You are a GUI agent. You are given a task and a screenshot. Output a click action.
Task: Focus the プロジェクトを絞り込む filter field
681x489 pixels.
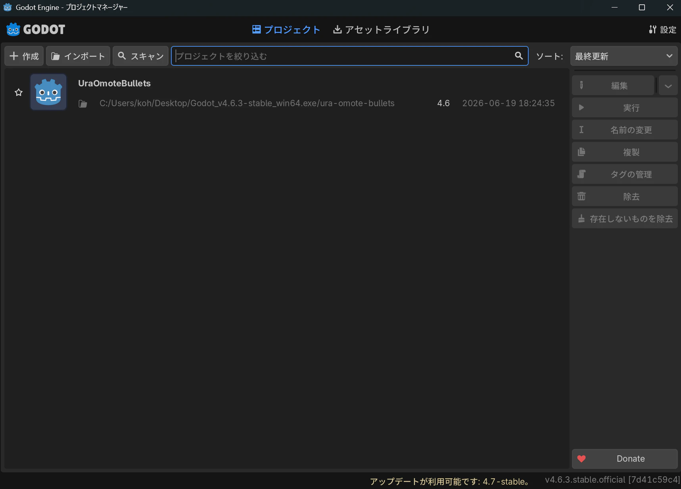pyautogui.click(x=350, y=56)
